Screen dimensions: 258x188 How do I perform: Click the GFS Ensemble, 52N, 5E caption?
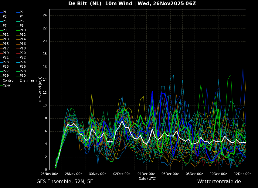pos(65,182)
